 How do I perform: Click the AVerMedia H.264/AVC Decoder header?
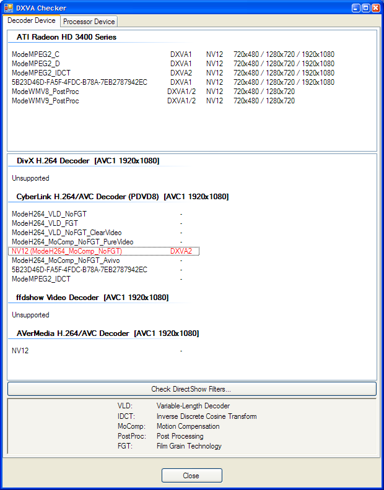coord(108,333)
